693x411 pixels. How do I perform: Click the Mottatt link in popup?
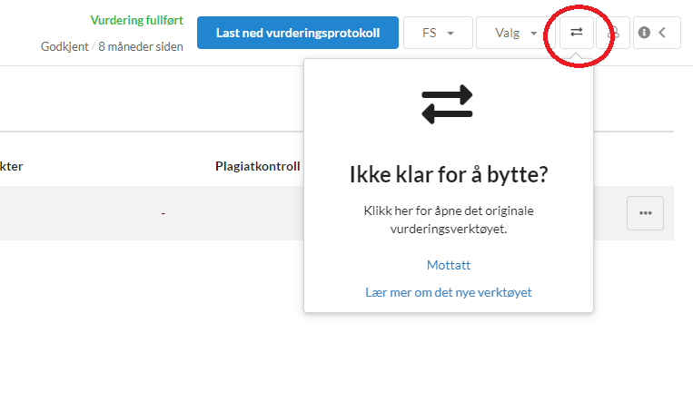click(x=449, y=265)
